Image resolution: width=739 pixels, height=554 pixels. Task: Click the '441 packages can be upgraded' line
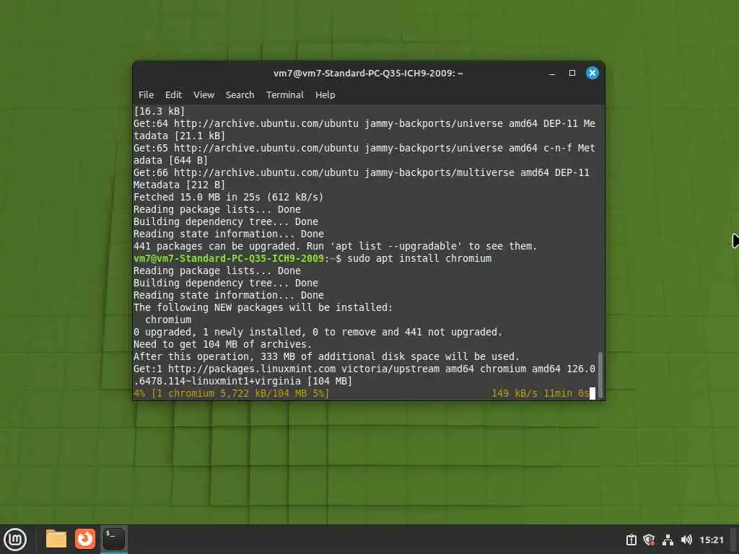coord(335,247)
